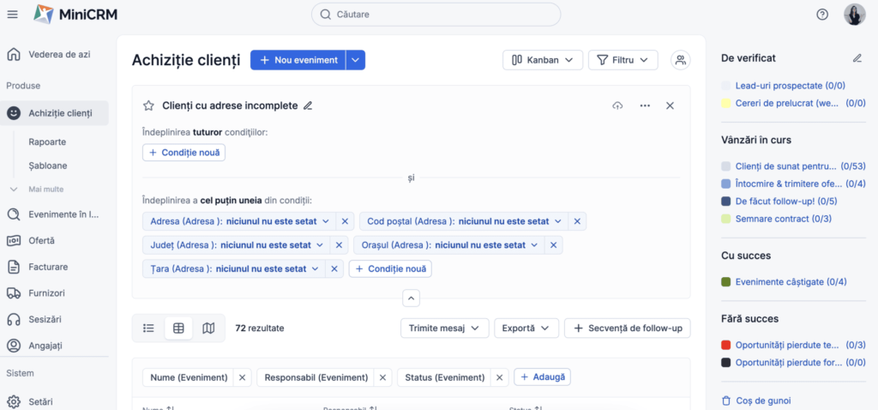Open the hamburger menu icon
Image resolution: width=878 pixels, height=410 pixels.
tap(12, 15)
